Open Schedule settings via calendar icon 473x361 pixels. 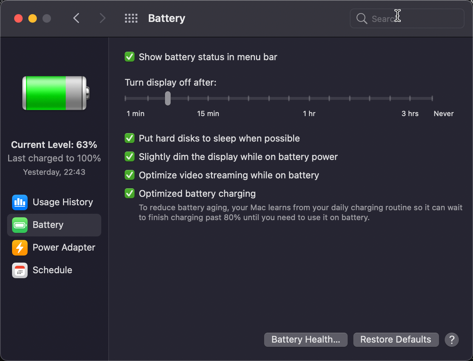pyautogui.click(x=19, y=270)
